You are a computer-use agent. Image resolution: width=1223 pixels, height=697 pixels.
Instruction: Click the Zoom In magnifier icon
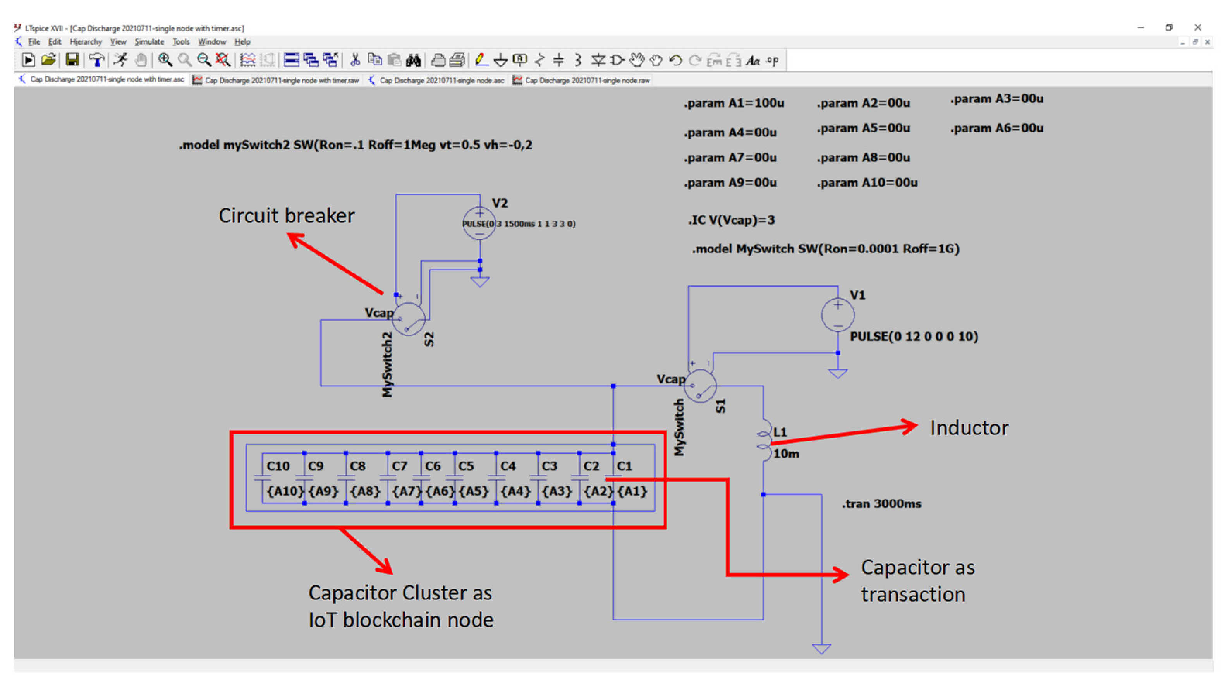[x=165, y=60]
